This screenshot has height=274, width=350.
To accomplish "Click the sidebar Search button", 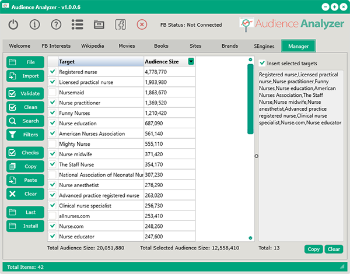I will point(25,121).
